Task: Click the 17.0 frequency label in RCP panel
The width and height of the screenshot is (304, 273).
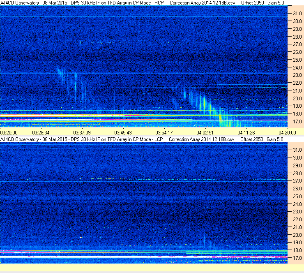Action: click(x=297, y=122)
